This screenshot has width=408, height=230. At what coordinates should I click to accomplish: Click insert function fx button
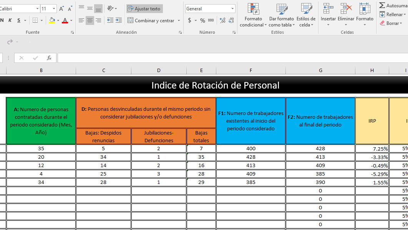tap(49, 58)
